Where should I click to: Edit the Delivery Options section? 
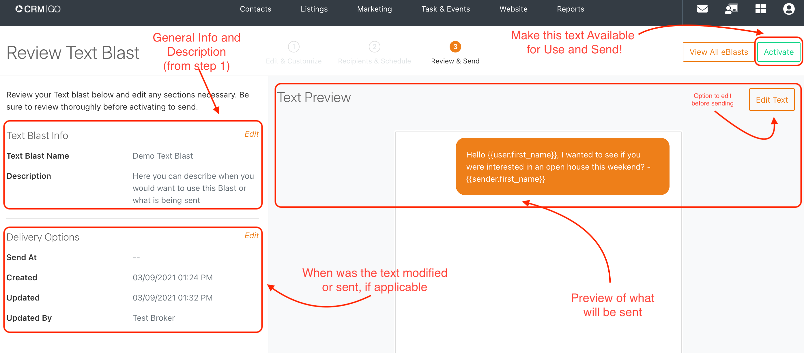click(251, 235)
